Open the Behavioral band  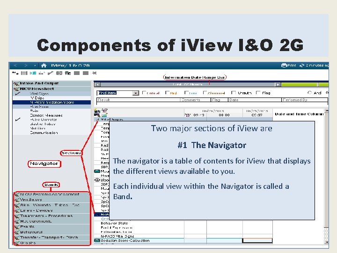click(52, 232)
